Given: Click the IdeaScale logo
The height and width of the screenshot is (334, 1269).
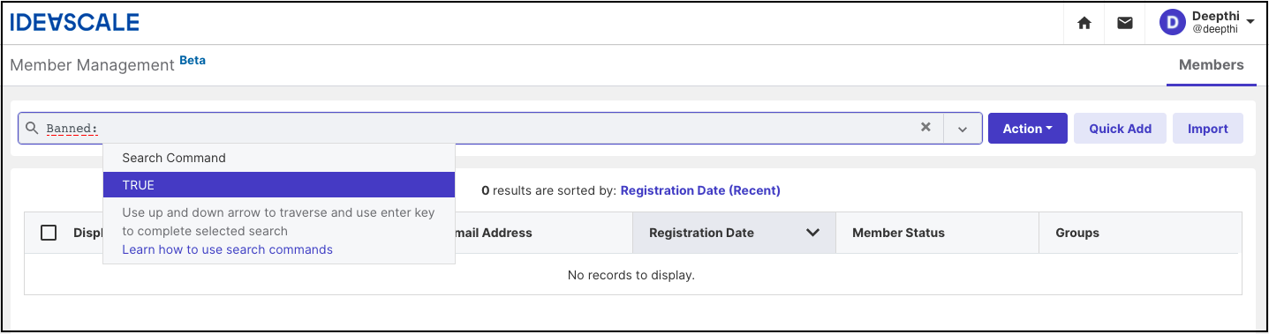Looking at the screenshot, I should (74, 23).
